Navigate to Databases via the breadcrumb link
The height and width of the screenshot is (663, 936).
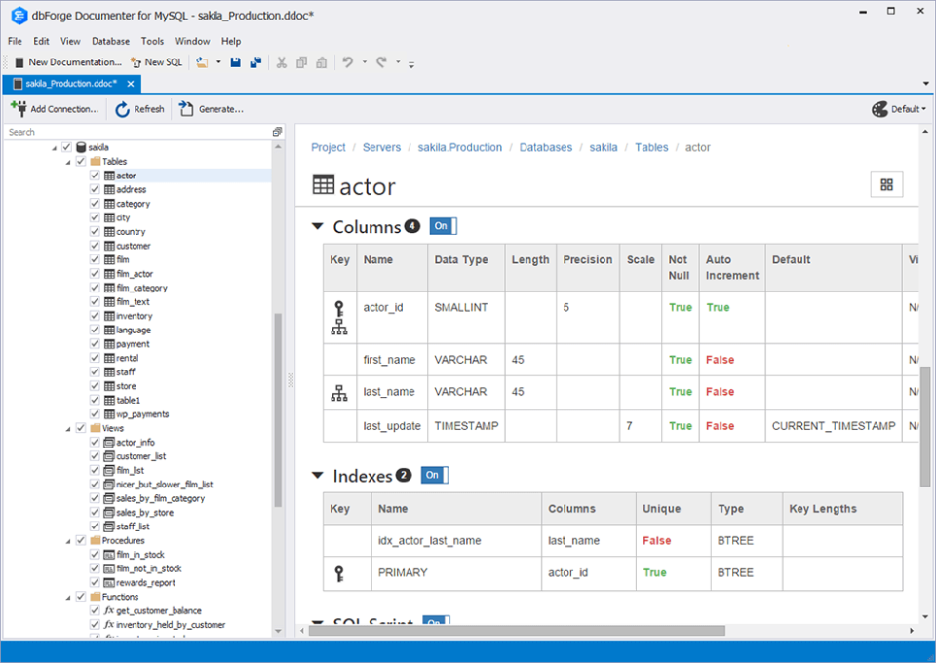(x=545, y=147)
